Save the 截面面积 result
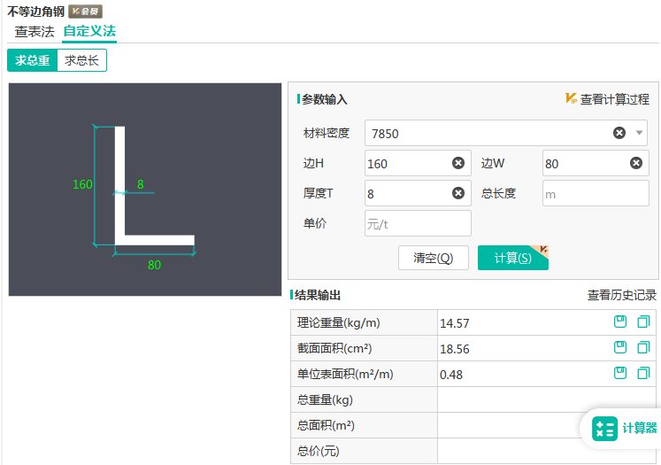The width and height of the screenshot is (661, 465). pos(620,347)
